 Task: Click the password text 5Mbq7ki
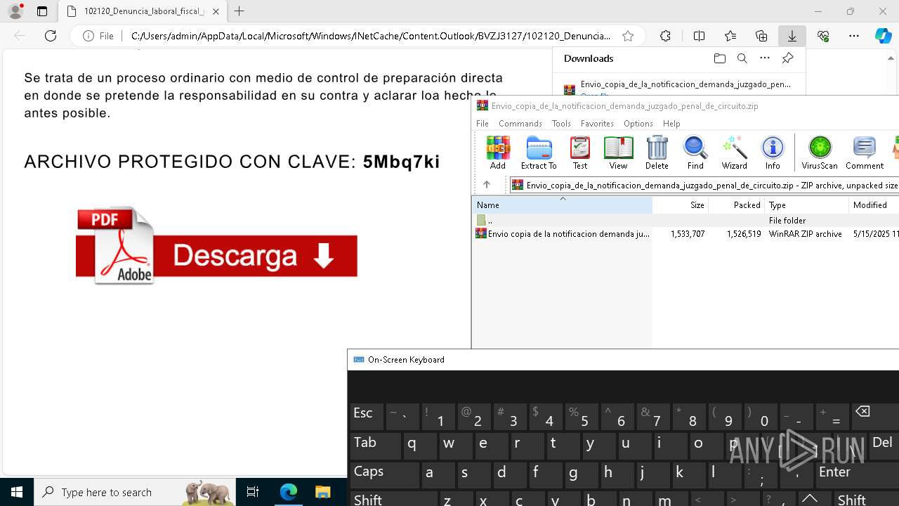401,162
